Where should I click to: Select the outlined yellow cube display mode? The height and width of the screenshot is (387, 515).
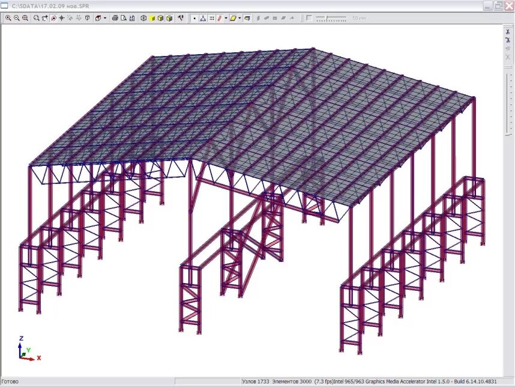pos(161,18)
